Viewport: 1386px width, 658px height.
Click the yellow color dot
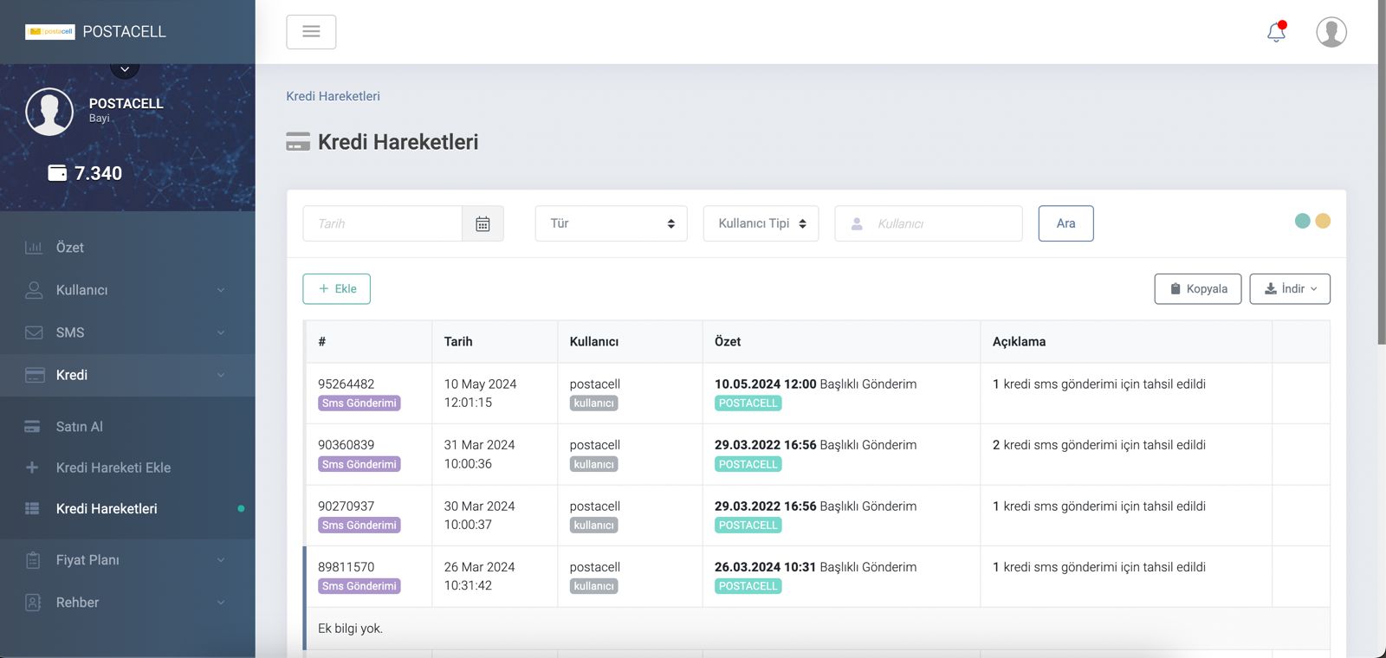coord(1323,221)
